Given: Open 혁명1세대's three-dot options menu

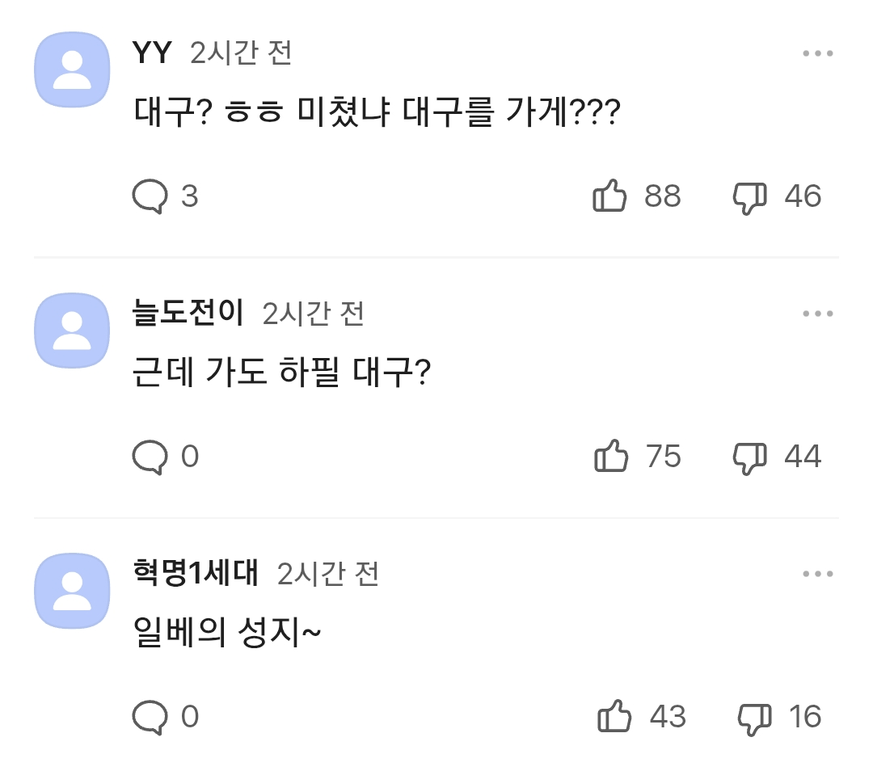Looking at the screenshot, I should point(818,574).
